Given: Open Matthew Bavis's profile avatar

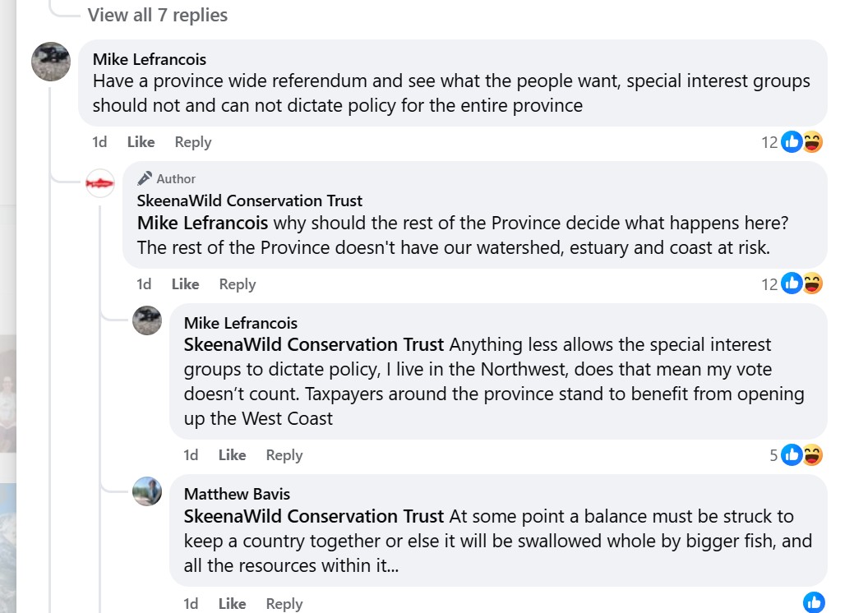Looking at the screenshot, I should (x=147, y=491).
